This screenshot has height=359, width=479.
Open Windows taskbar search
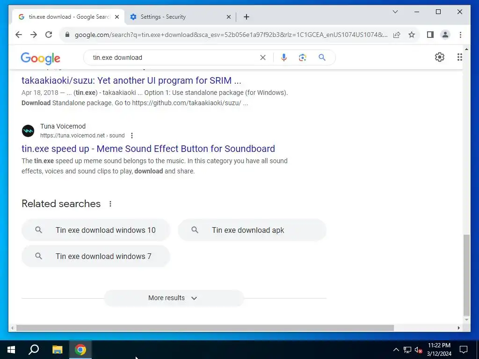pos(34,350)
